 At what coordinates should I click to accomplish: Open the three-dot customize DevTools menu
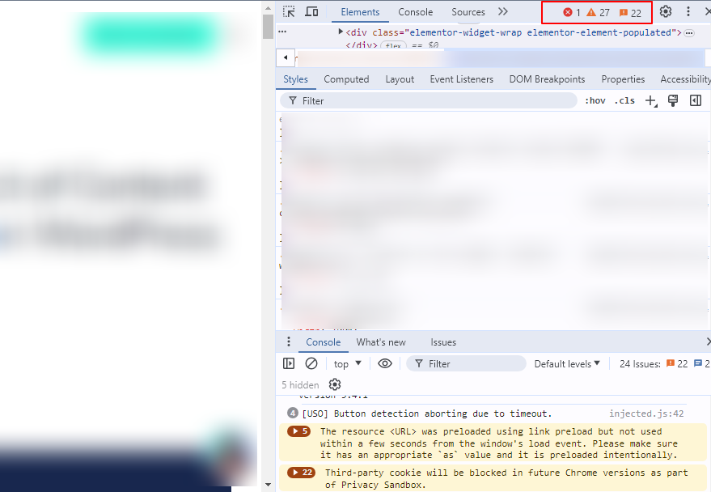688,12
